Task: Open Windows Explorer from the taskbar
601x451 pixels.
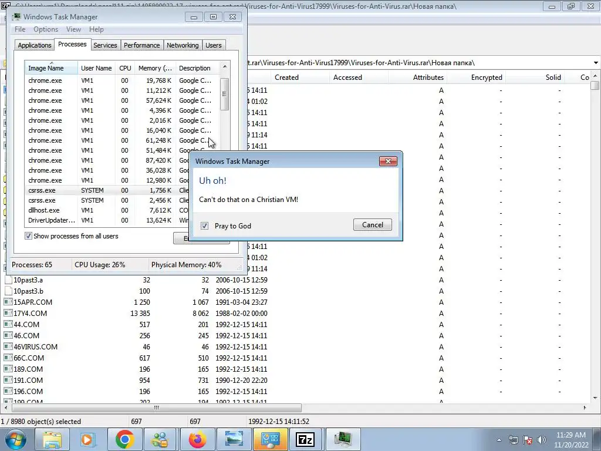Action: (52, 439)
